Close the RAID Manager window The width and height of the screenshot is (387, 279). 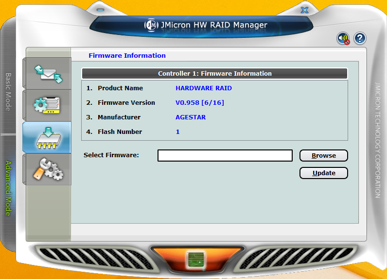click(x=304, y=10)
